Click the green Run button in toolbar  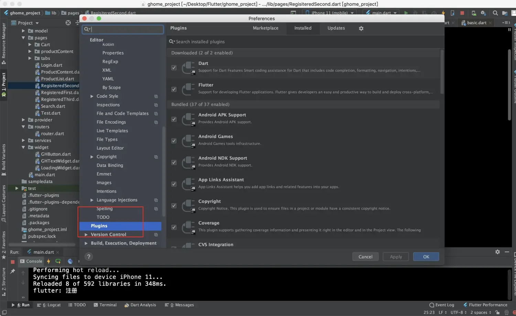click(406, 13)
